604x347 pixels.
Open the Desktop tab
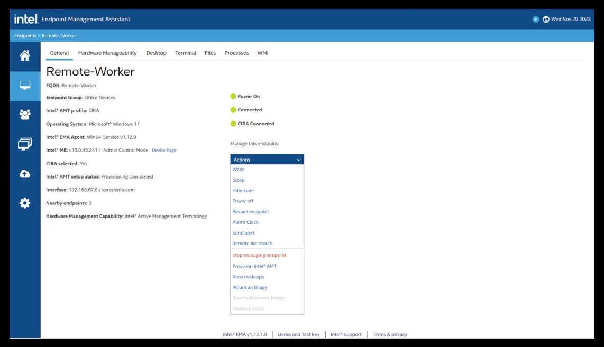coord(156,53)
